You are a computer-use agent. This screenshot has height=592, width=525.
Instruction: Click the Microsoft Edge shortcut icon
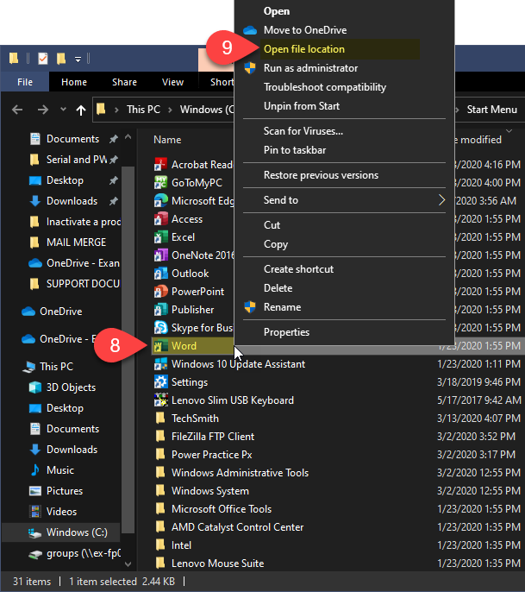(160, 201)
